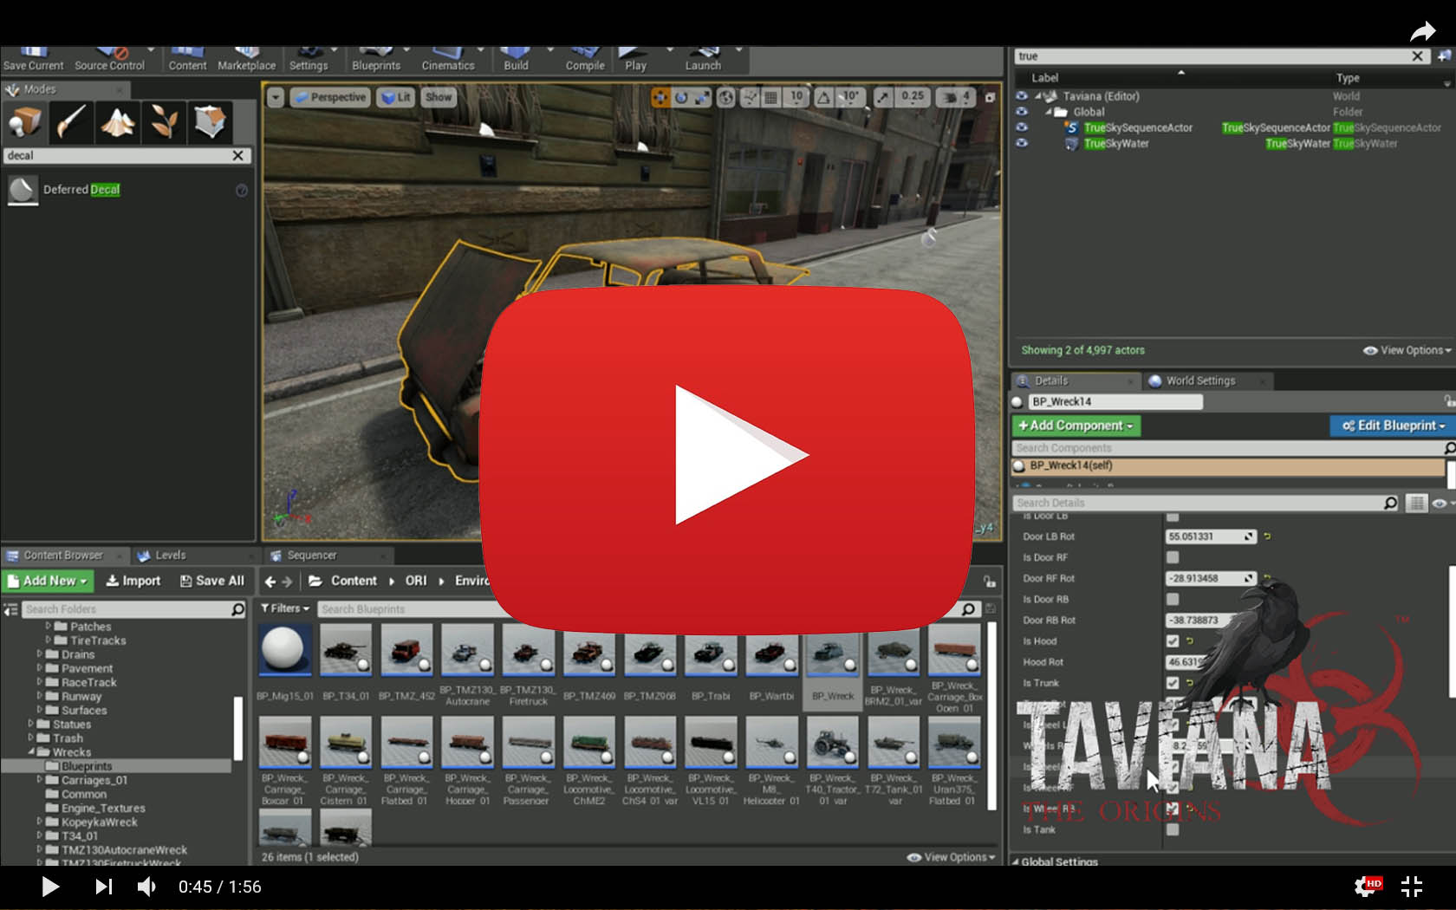Select the Place mode icon

[x=25, y=122]
